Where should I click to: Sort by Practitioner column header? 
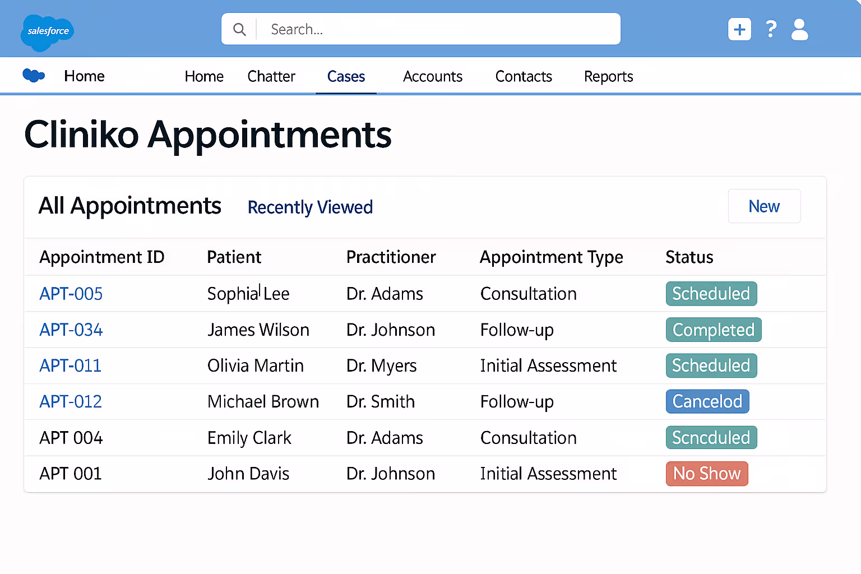[x=391, y=257]
